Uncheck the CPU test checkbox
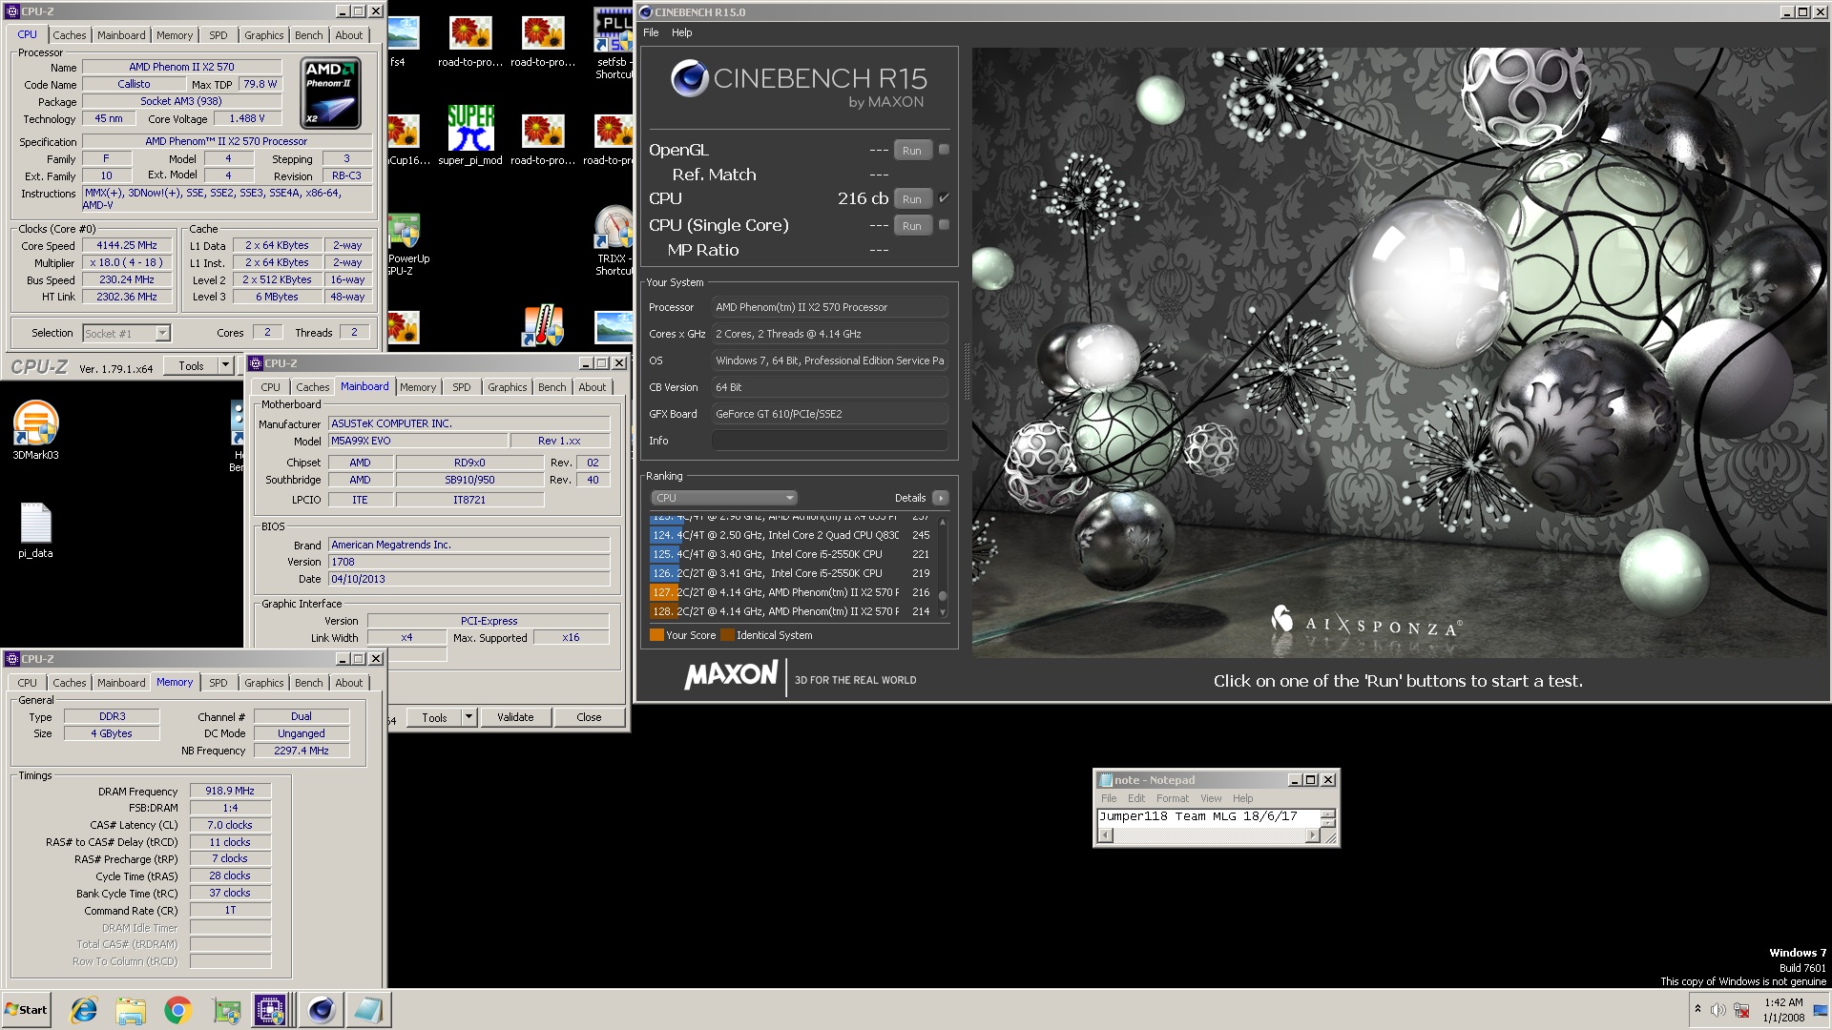Image resolution: width=1832 pixels, height=1030 pixels. pos(944,197)
